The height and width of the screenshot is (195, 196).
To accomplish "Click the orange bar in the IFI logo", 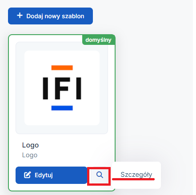I will pos(62,68).
